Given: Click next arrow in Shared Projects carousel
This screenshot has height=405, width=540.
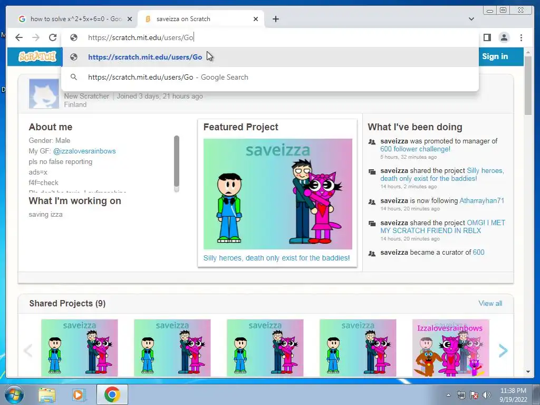Looking at the screenshot, I should pyautogui.click(x=503, y=351).
